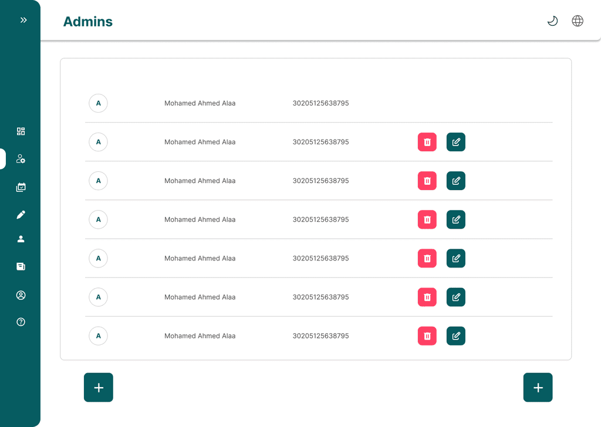Screen dimensions: 601x427
Task: Click the first row's avatar A
Action: [98, 103]
